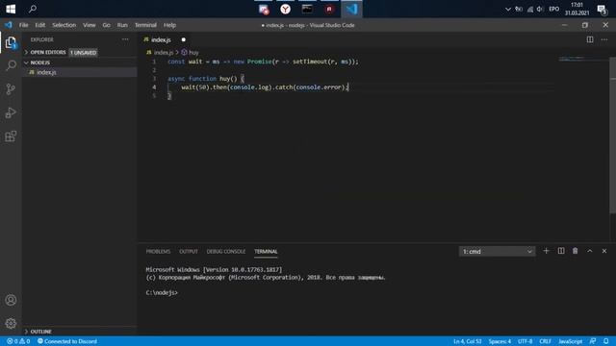Image resolution: width=616 pixels, height=346 pixels.
Task: Open the Search view in activity bar
Action: click(11, 65)
